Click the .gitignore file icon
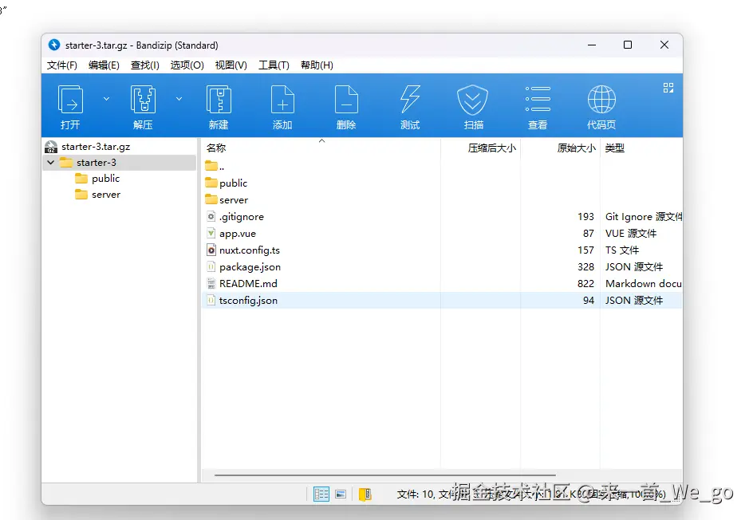The height and width of the screenshot is (520, 749). coord(211,217)
